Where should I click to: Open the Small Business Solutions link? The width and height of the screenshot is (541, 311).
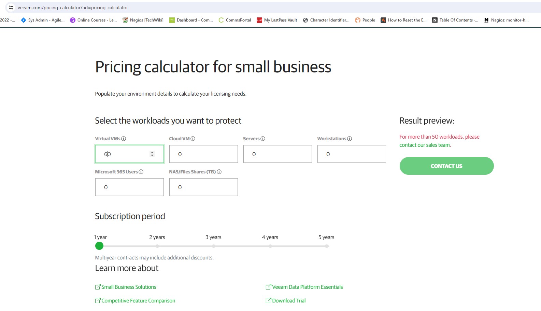129,287
